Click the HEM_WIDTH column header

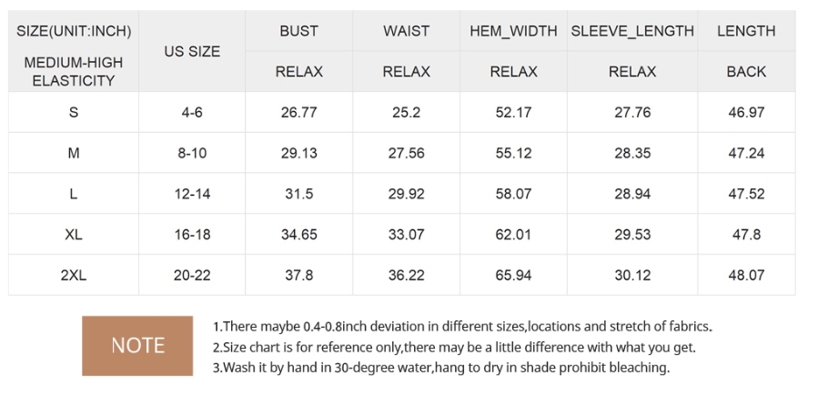[x=513, y=31]
